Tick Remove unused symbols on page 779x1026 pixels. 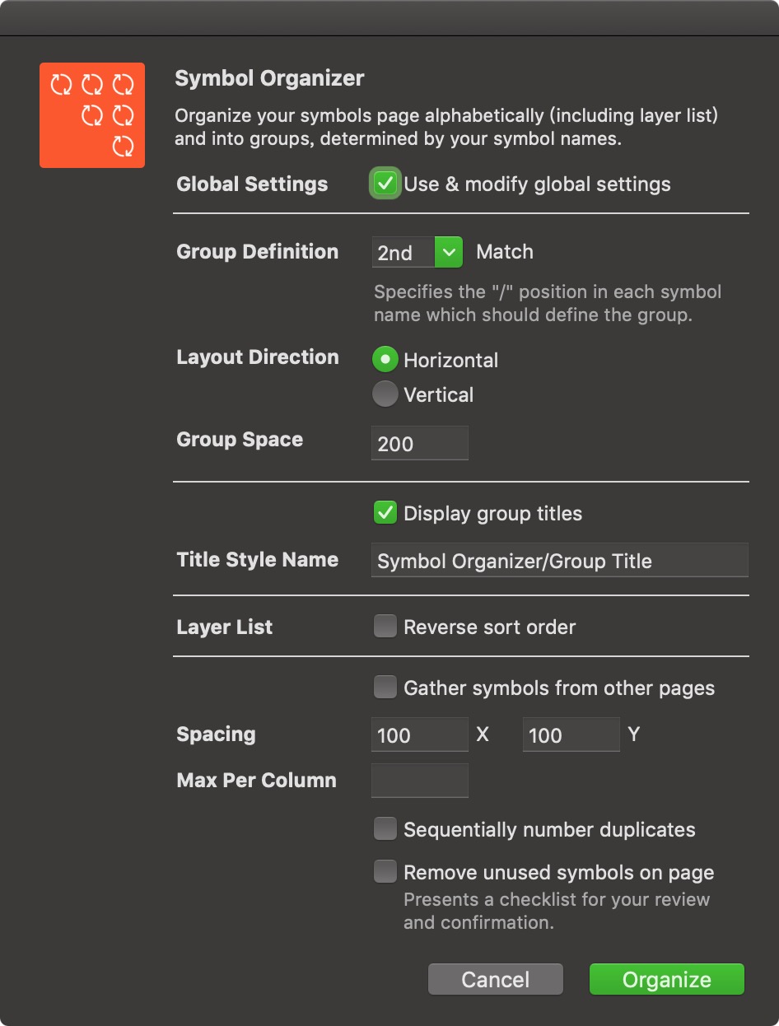(x=385, y=872)
